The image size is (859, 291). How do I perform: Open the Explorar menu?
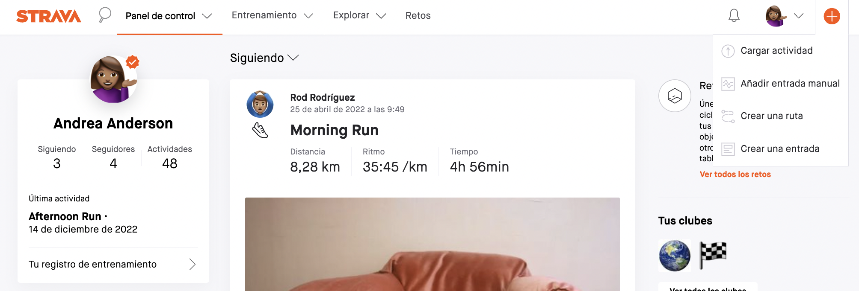pos(351,15)
